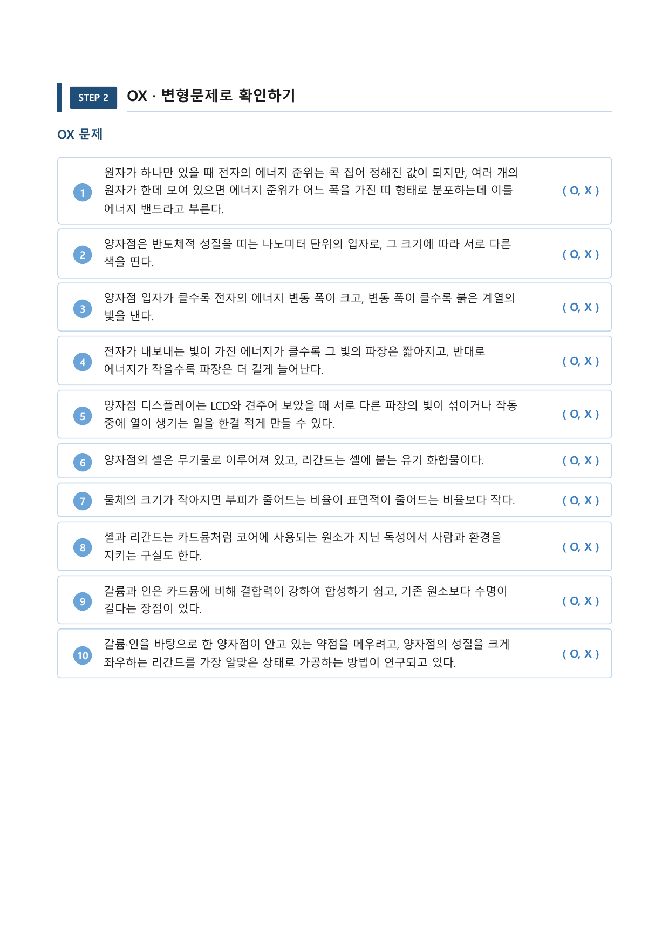Select the (O, X) answer for question 5

(581, 414)
